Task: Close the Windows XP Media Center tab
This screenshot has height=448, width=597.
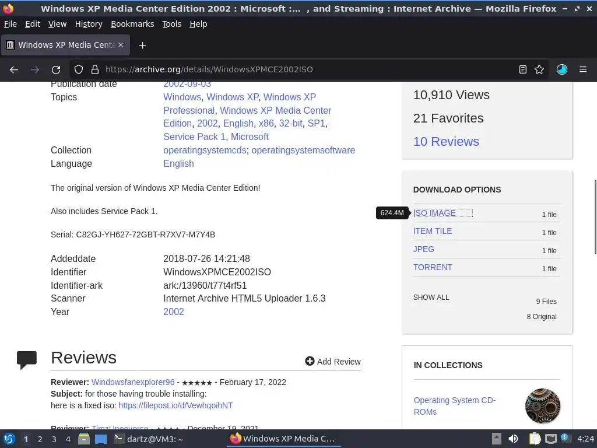Action: (x=121, y=45)
